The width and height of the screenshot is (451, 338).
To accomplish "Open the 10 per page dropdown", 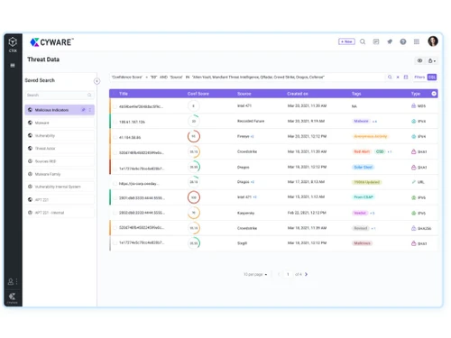I will point(255,274).
